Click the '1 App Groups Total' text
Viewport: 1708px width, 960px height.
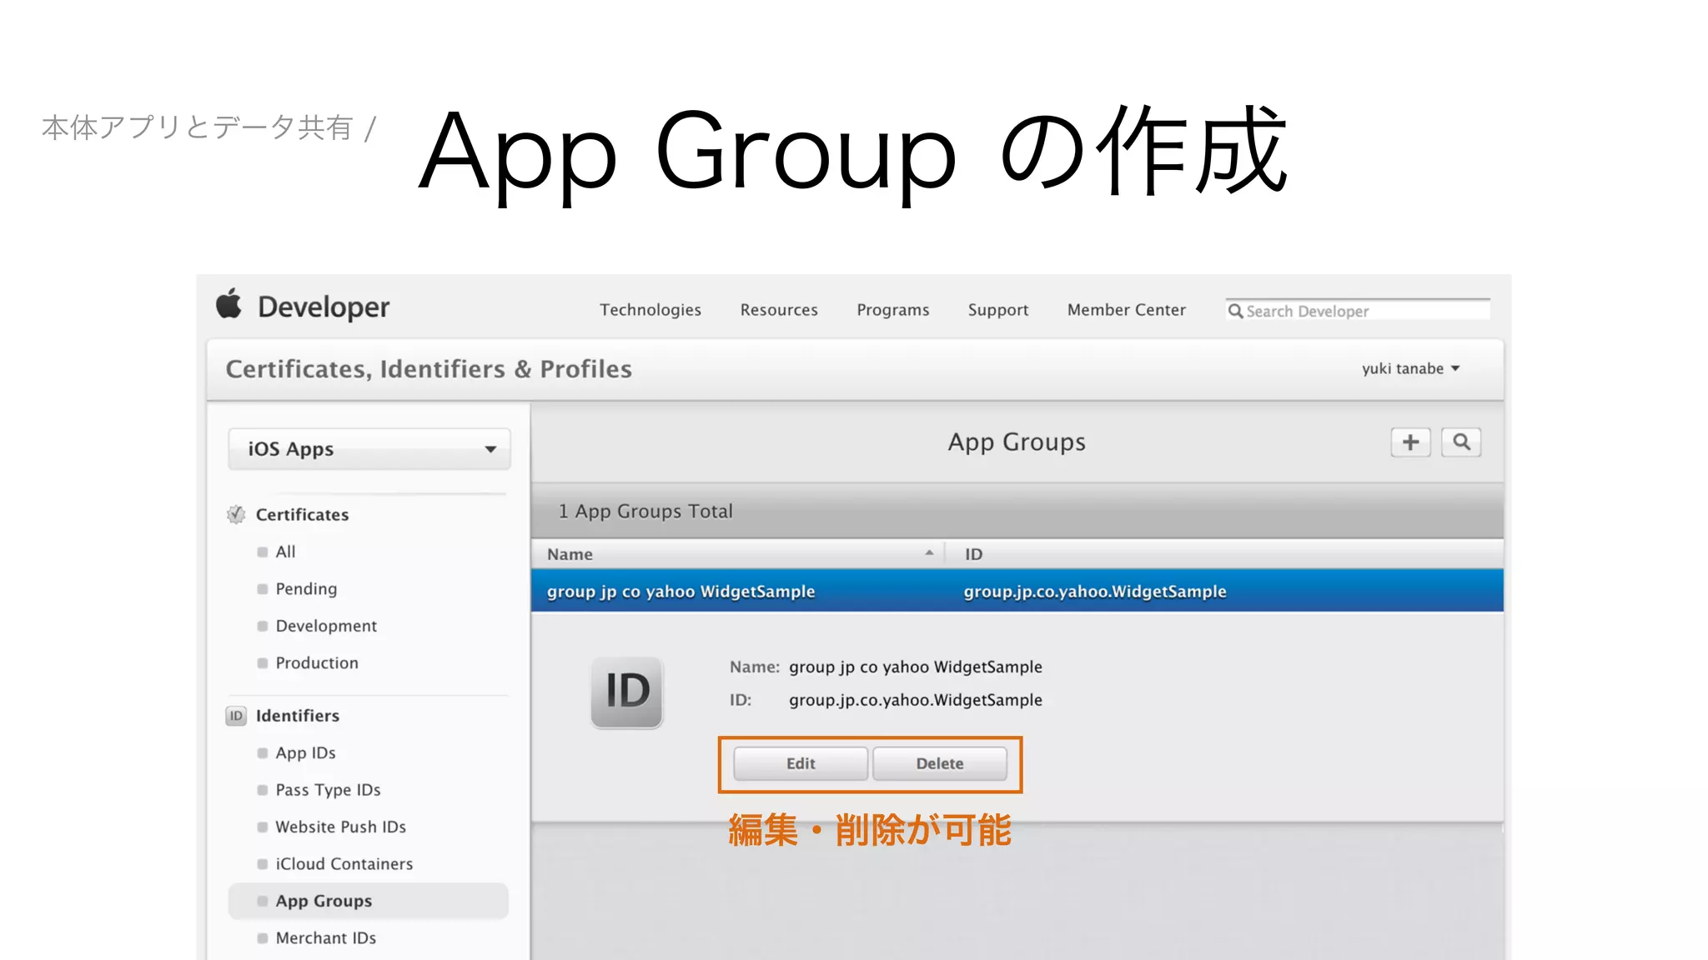646,511
